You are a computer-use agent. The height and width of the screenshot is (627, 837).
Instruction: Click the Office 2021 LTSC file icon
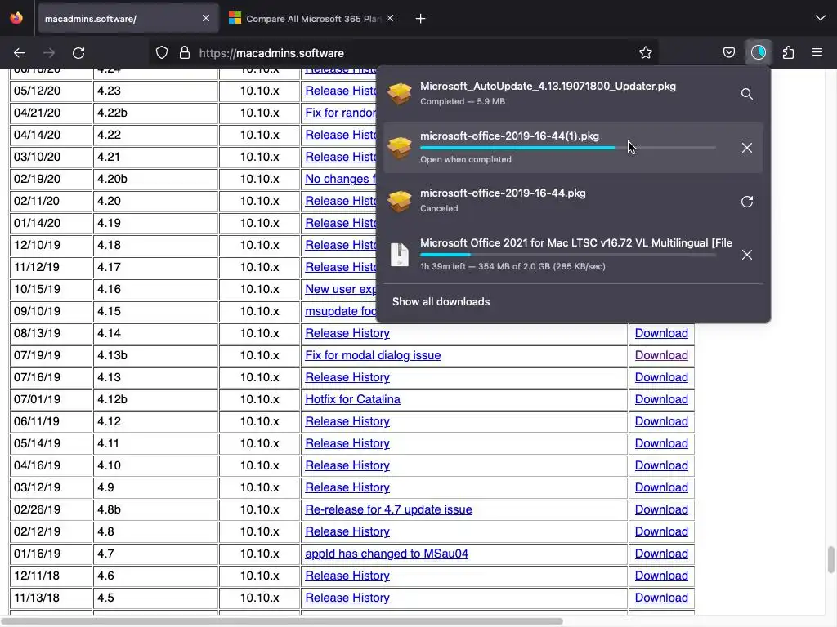400,255
